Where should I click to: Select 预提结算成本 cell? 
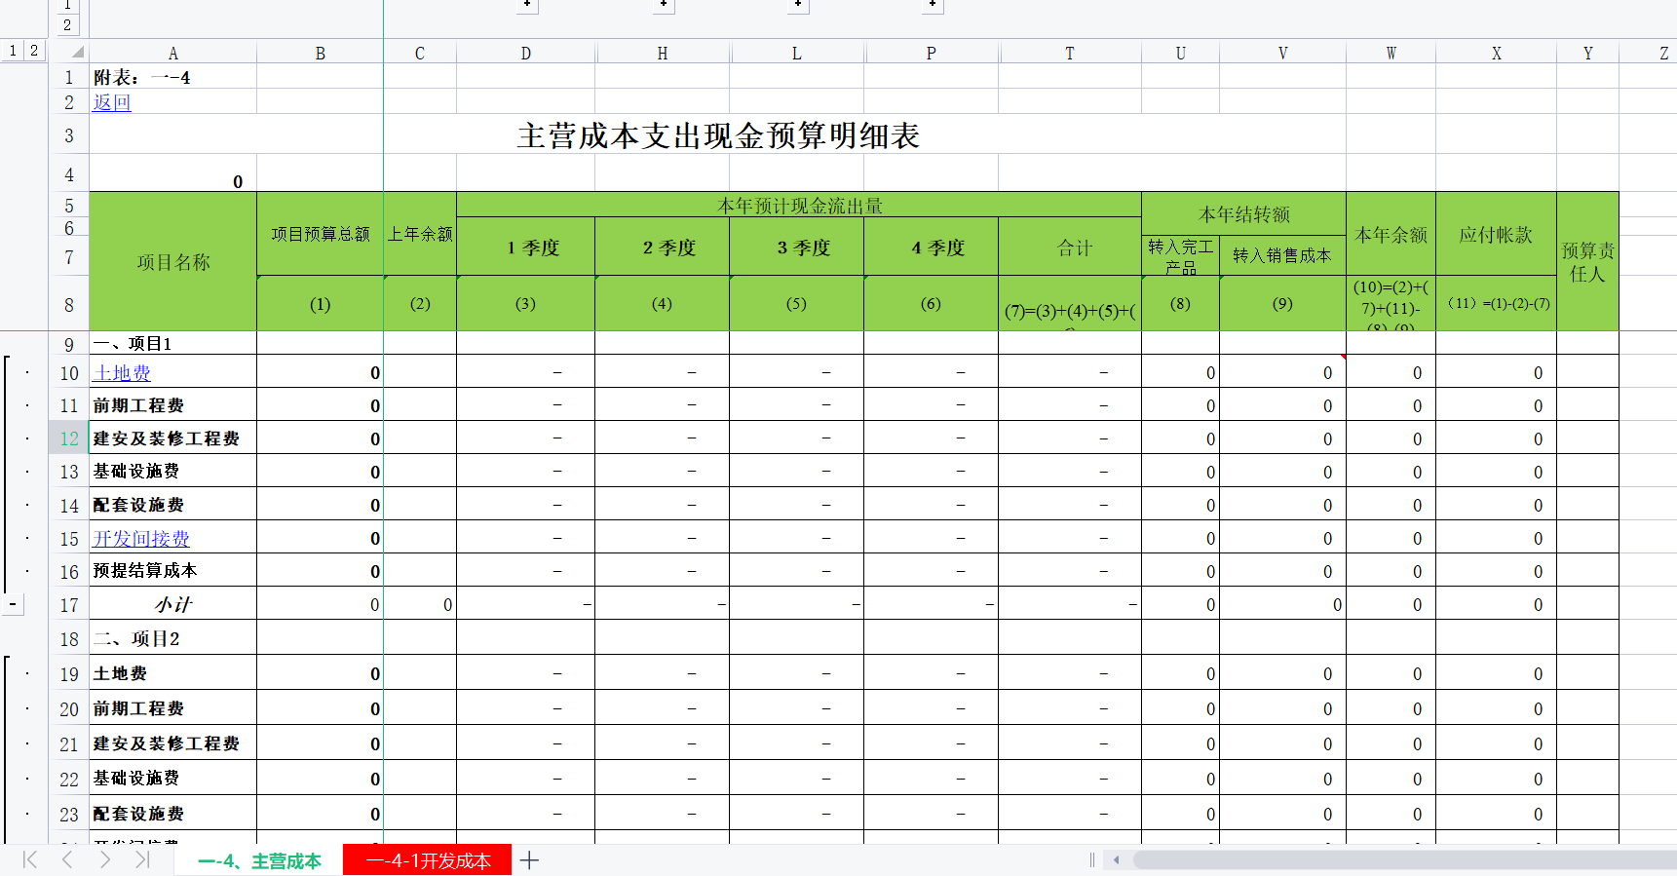pos(173,571)
